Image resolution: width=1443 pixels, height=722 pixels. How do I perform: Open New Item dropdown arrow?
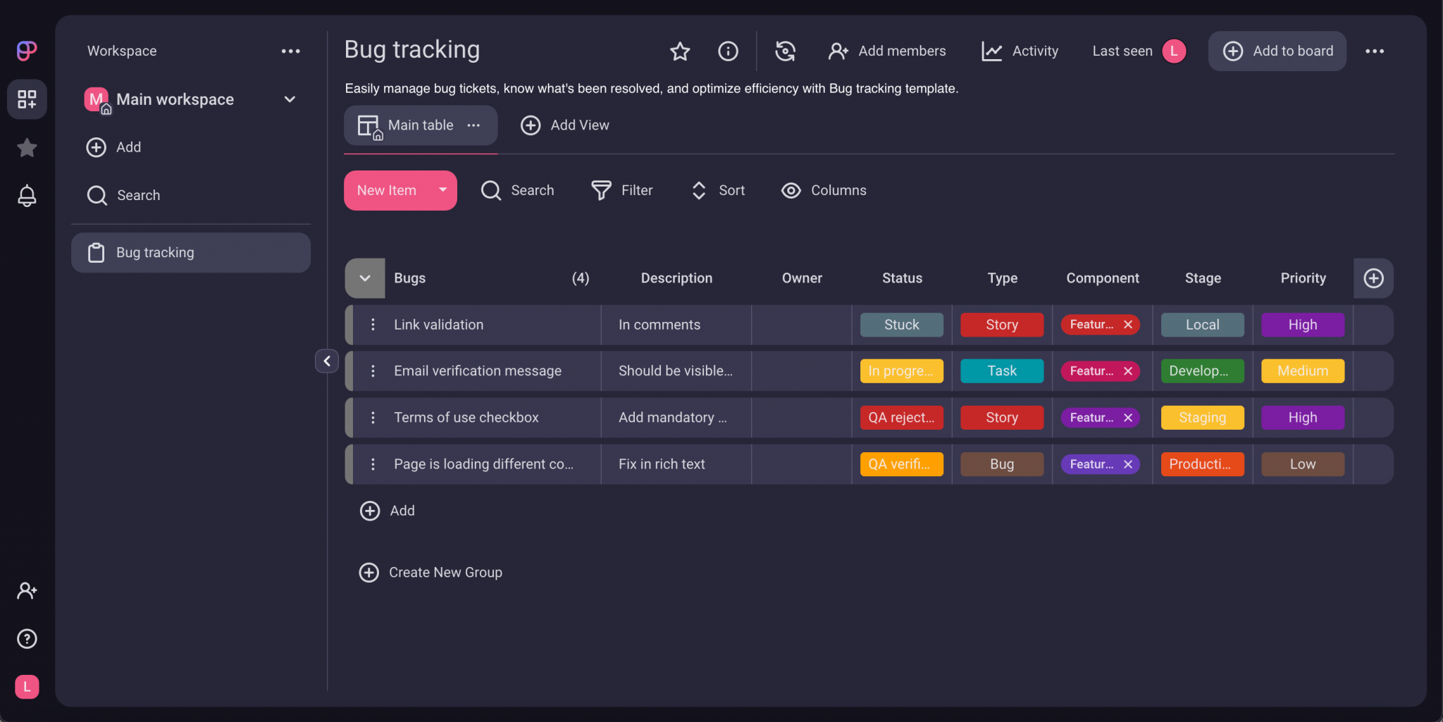[x=442, y=190]
